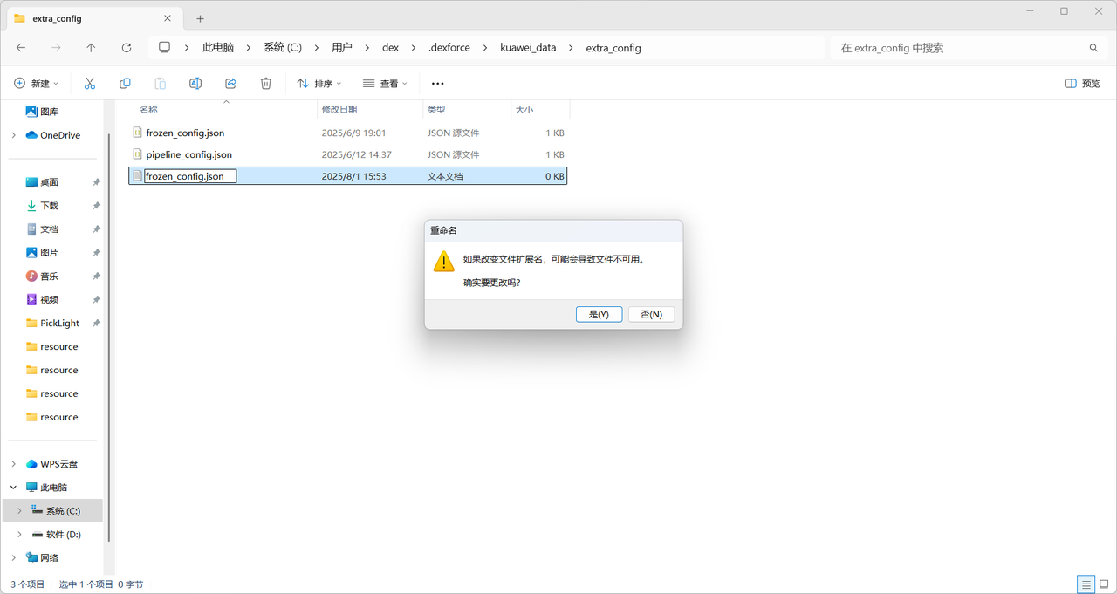
Task: Delete the file via trash icon
Action: 265,83
